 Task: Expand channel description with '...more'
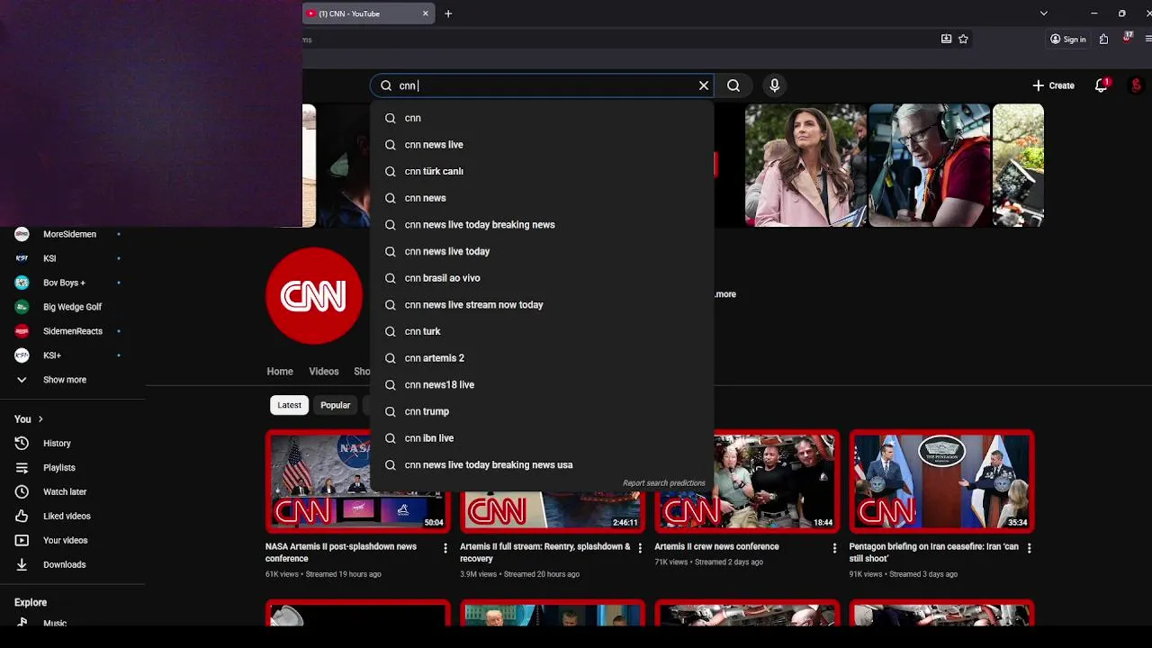(x=725, y=294)
